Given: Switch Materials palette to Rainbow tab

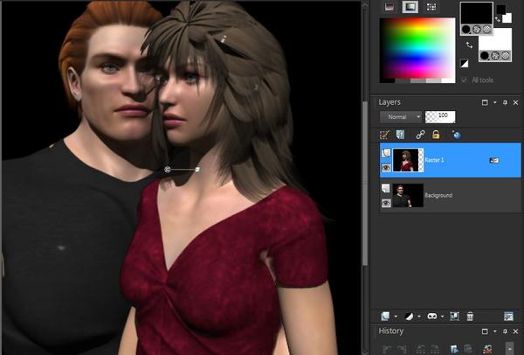Looking at the screenshot, I should [x=410, y=7].
